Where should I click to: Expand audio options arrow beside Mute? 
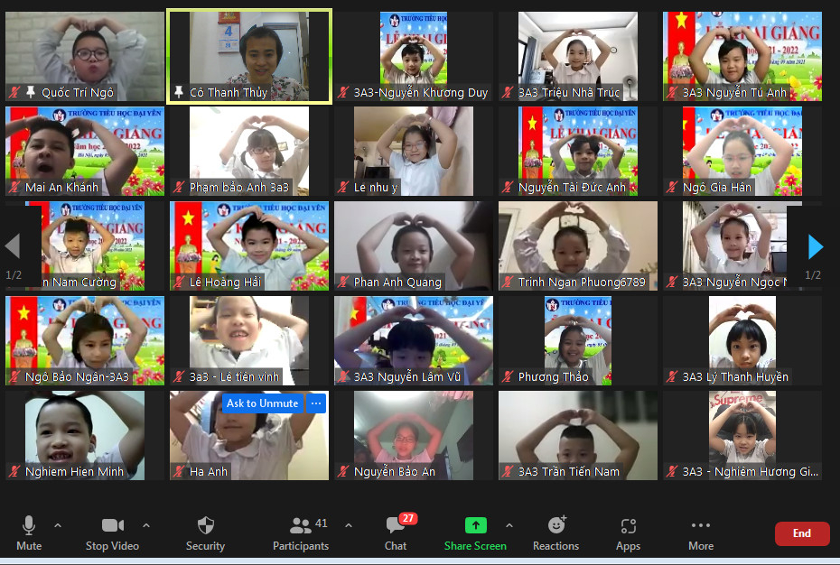click(58, 525)
